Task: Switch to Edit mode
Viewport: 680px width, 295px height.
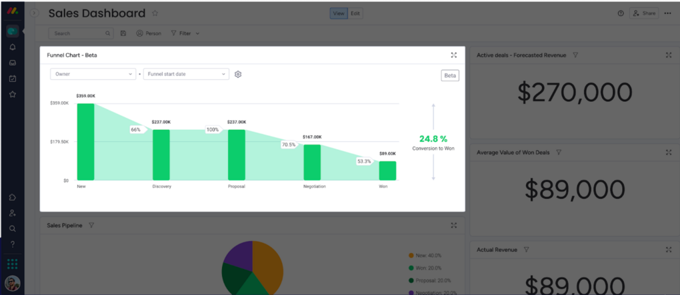Action: (355, 13)
